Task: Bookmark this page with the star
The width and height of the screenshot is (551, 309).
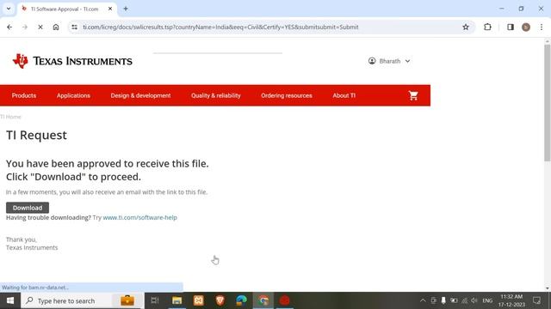Action: (x=466, y=27)
